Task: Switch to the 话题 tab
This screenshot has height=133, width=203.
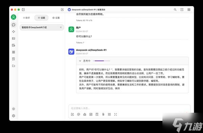Action: tap(41, 18)
